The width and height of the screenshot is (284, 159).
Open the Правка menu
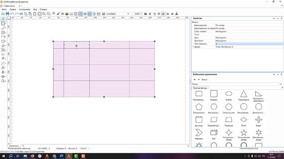[x=13, y=9]
